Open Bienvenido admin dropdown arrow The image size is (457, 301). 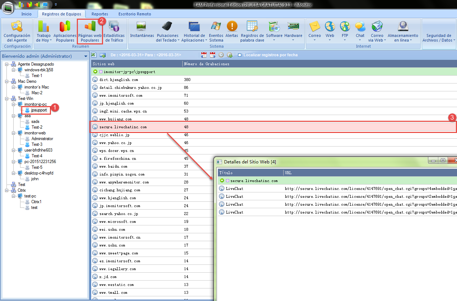[86, 56]
